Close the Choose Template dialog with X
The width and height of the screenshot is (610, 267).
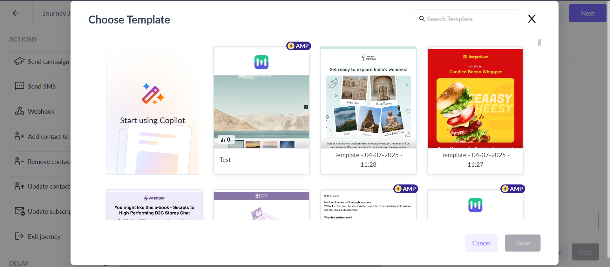click(x=532, y=19)
